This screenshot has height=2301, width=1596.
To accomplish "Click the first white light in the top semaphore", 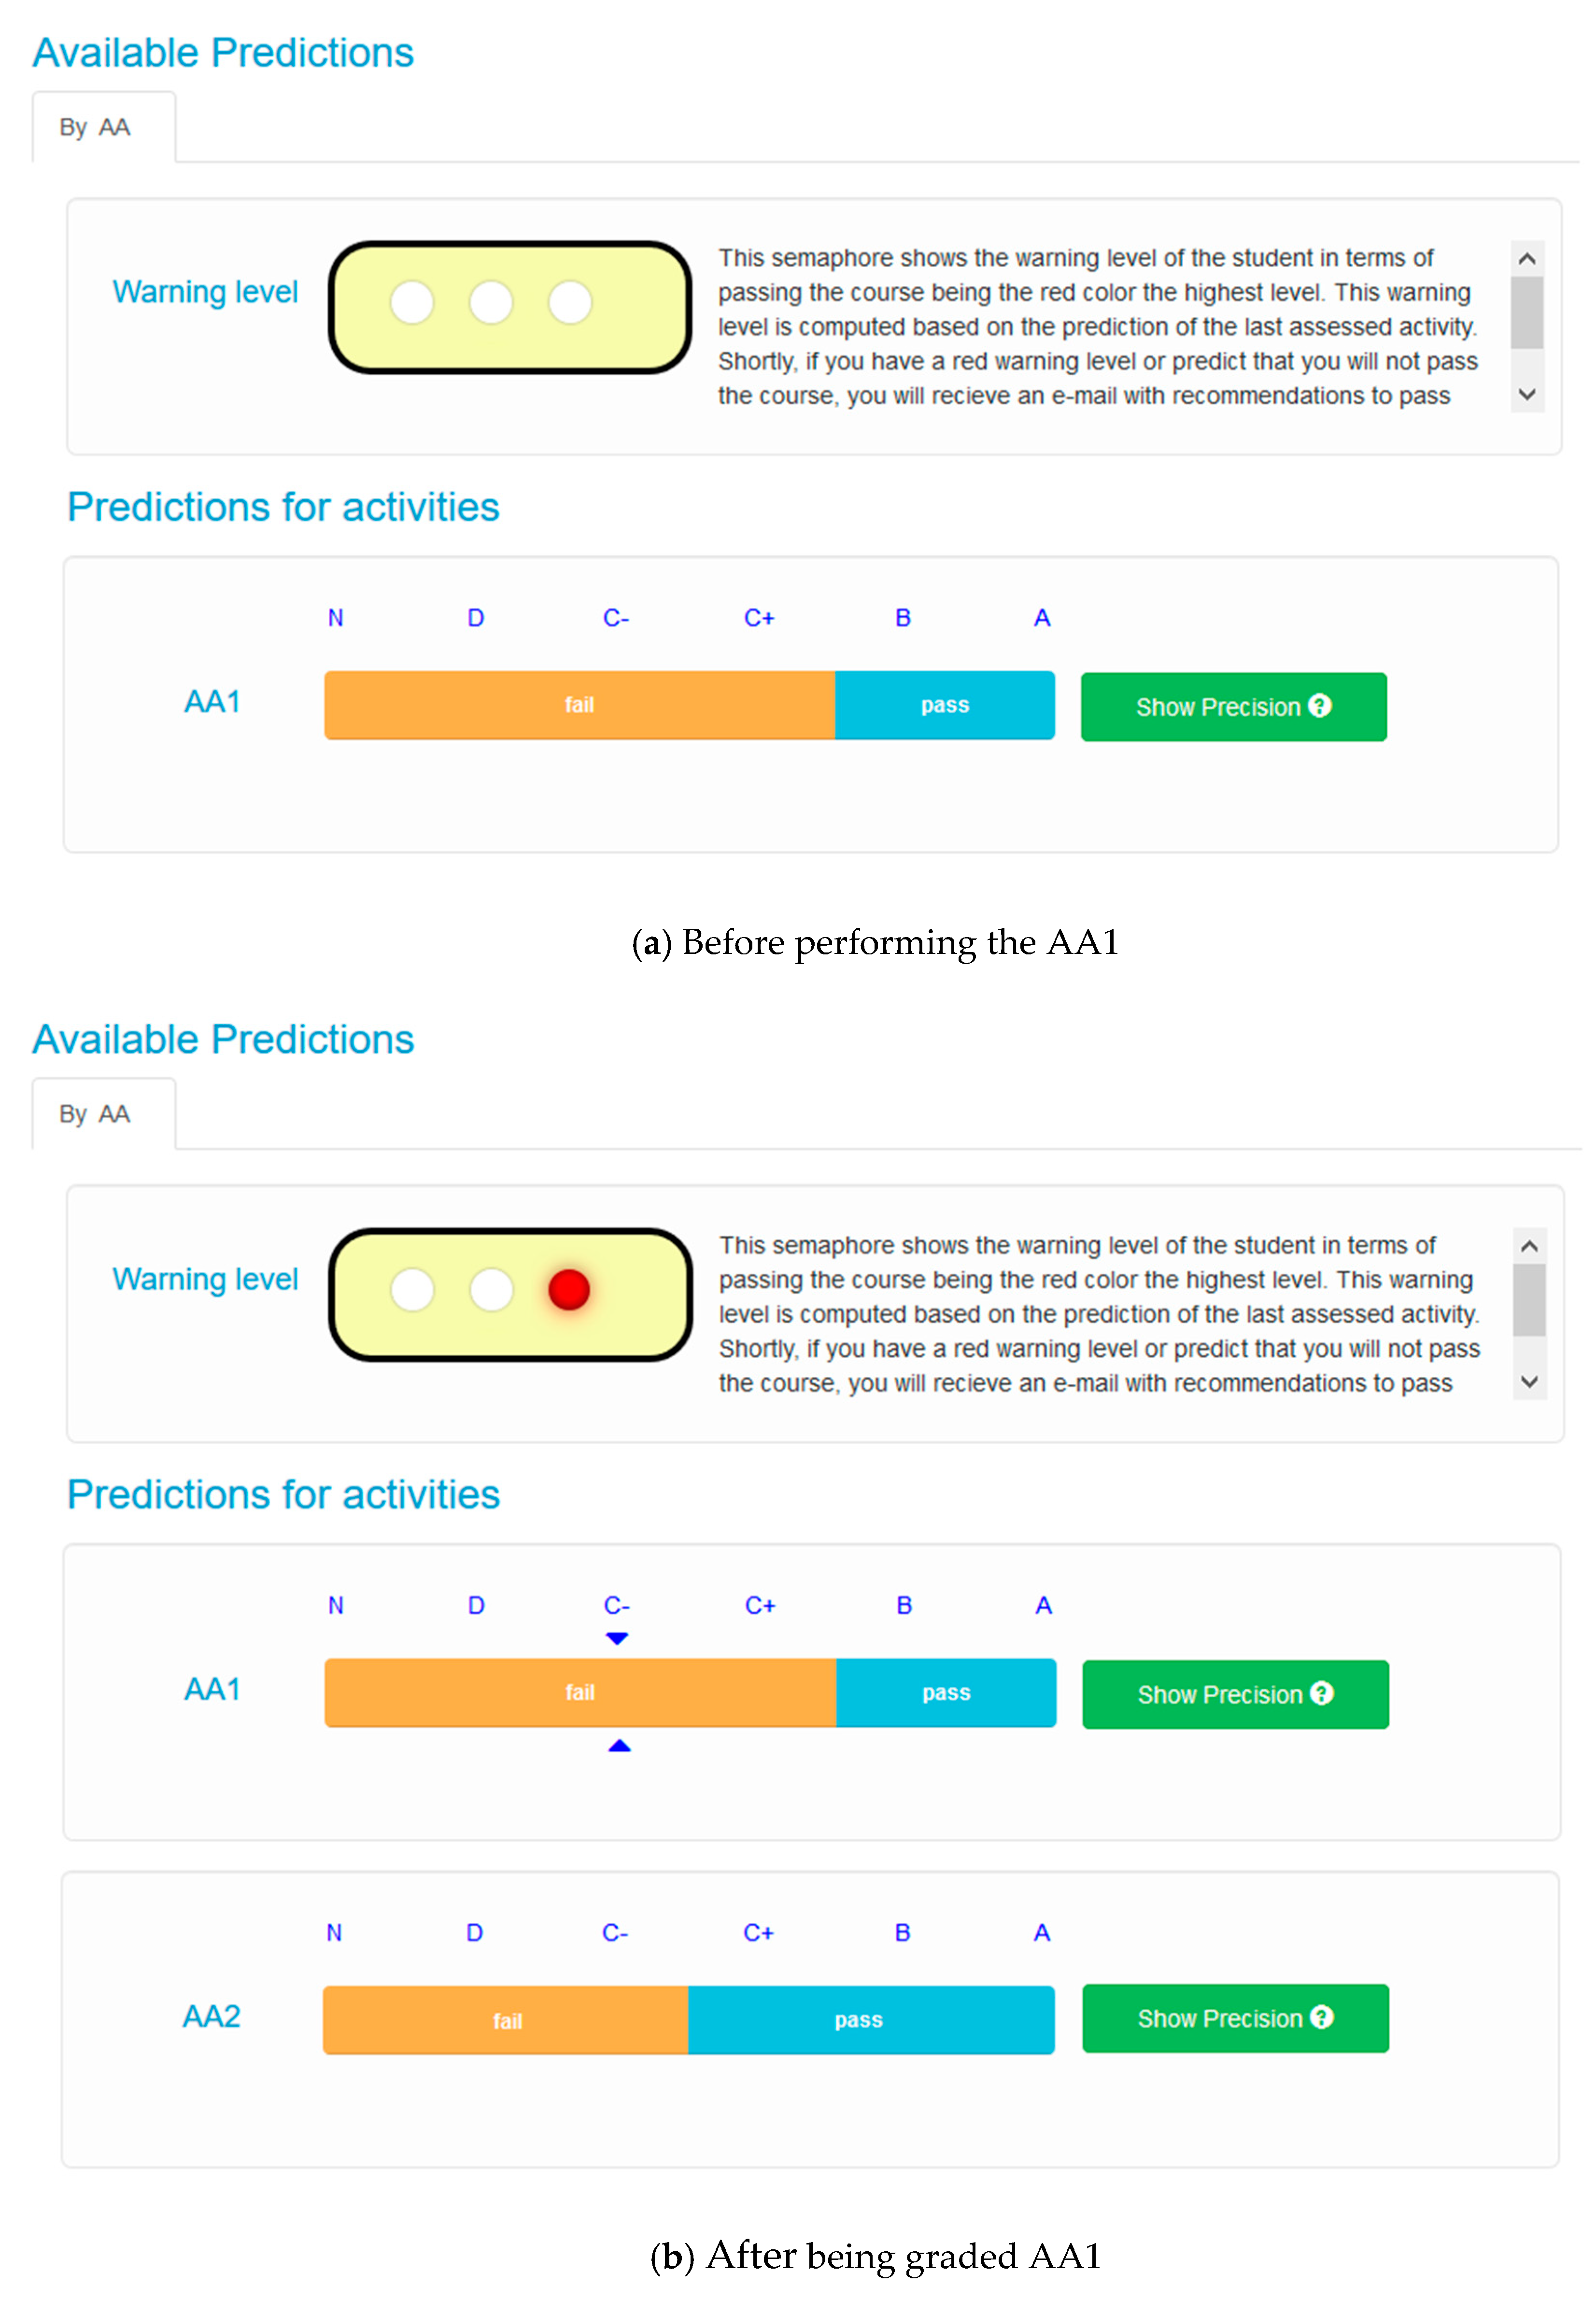I will (x=412, y=302).
